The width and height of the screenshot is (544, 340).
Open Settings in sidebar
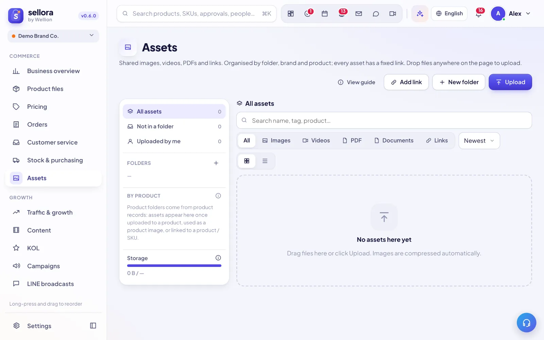point(39,326)
